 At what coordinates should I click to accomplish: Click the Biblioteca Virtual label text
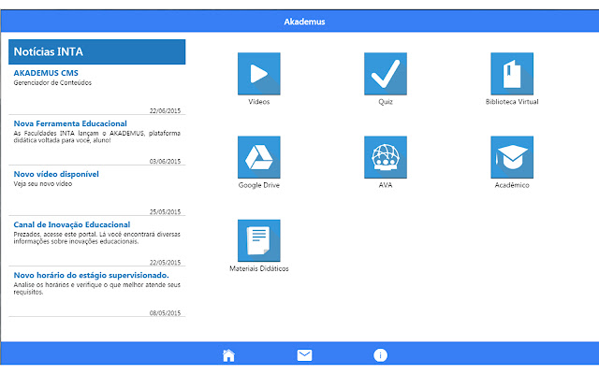coord(512,102)
